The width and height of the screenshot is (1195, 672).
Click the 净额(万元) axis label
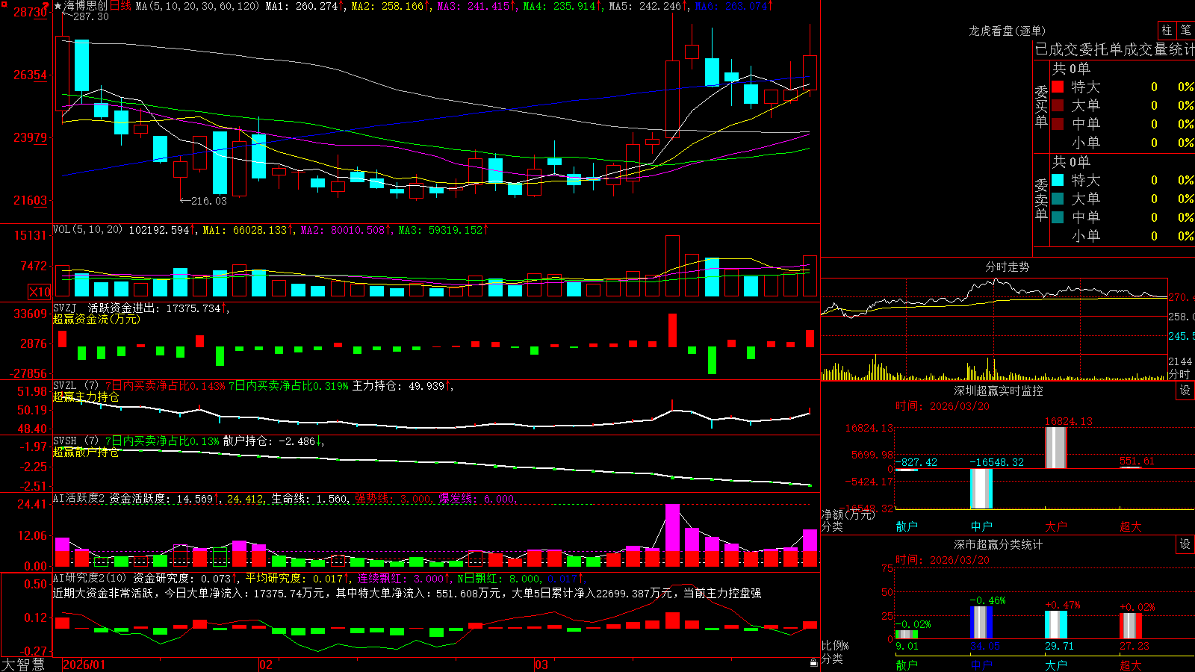click(x=848, y=514)
